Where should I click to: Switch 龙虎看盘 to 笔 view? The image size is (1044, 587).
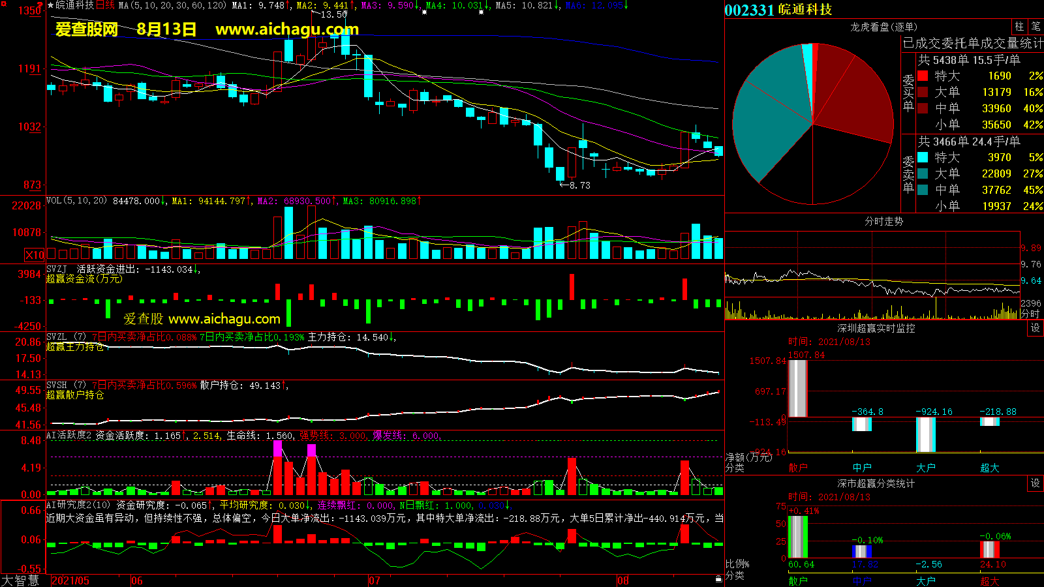[1036, 26]
